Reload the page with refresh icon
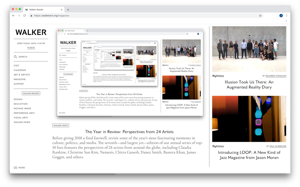The width and height of the screenshot is (300, 187). point(24,15)
